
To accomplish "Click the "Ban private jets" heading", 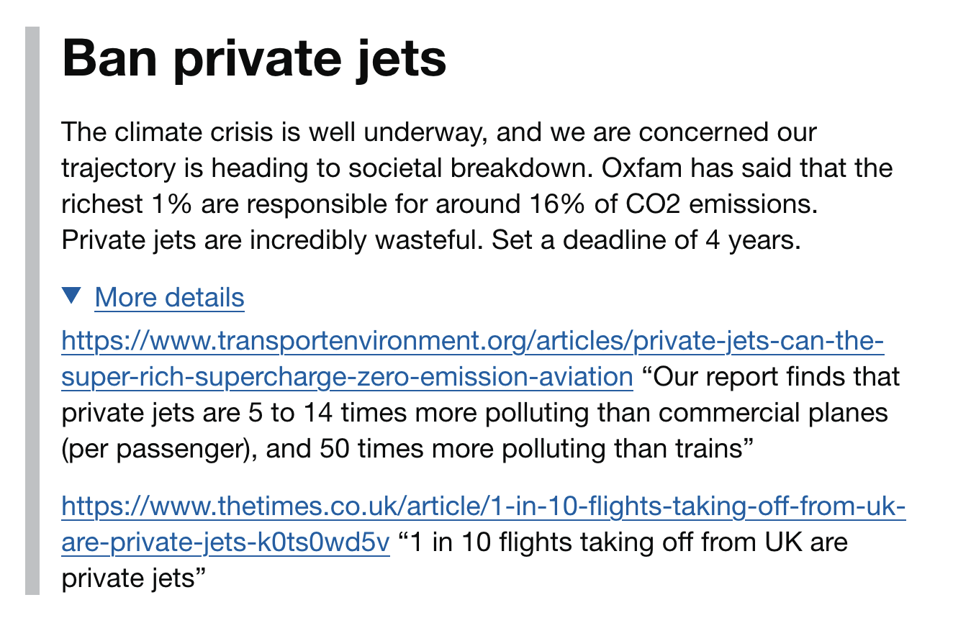I will coord(254,59).
